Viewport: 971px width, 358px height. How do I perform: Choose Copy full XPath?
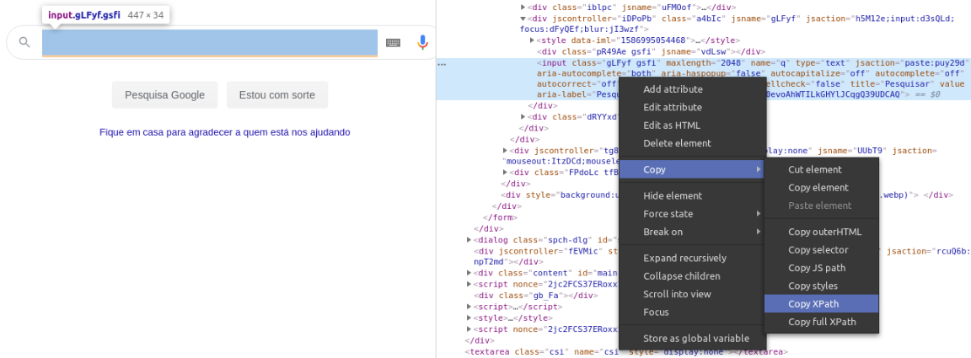coord(822,322)
